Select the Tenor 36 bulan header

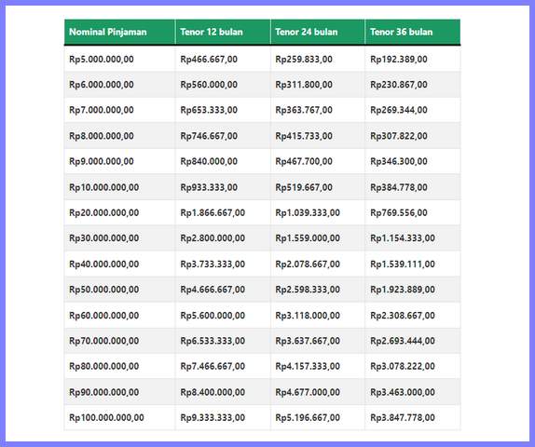413,32
